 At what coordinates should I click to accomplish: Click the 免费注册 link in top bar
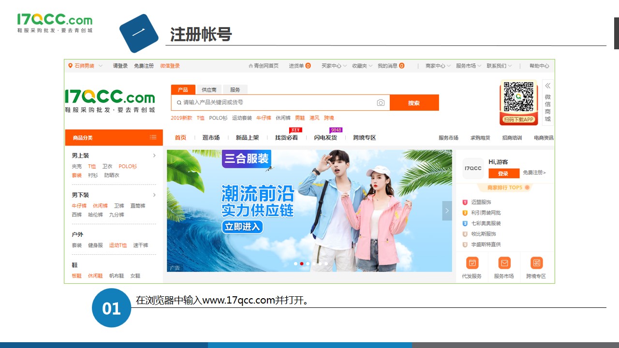click(144, 66)
